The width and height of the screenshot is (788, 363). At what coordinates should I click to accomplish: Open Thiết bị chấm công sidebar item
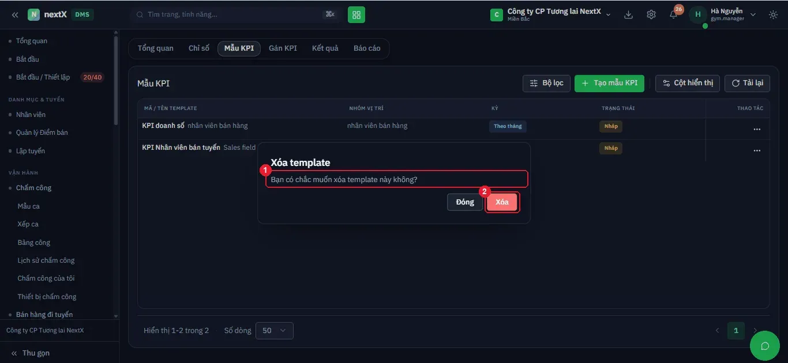tap(47, 297)
